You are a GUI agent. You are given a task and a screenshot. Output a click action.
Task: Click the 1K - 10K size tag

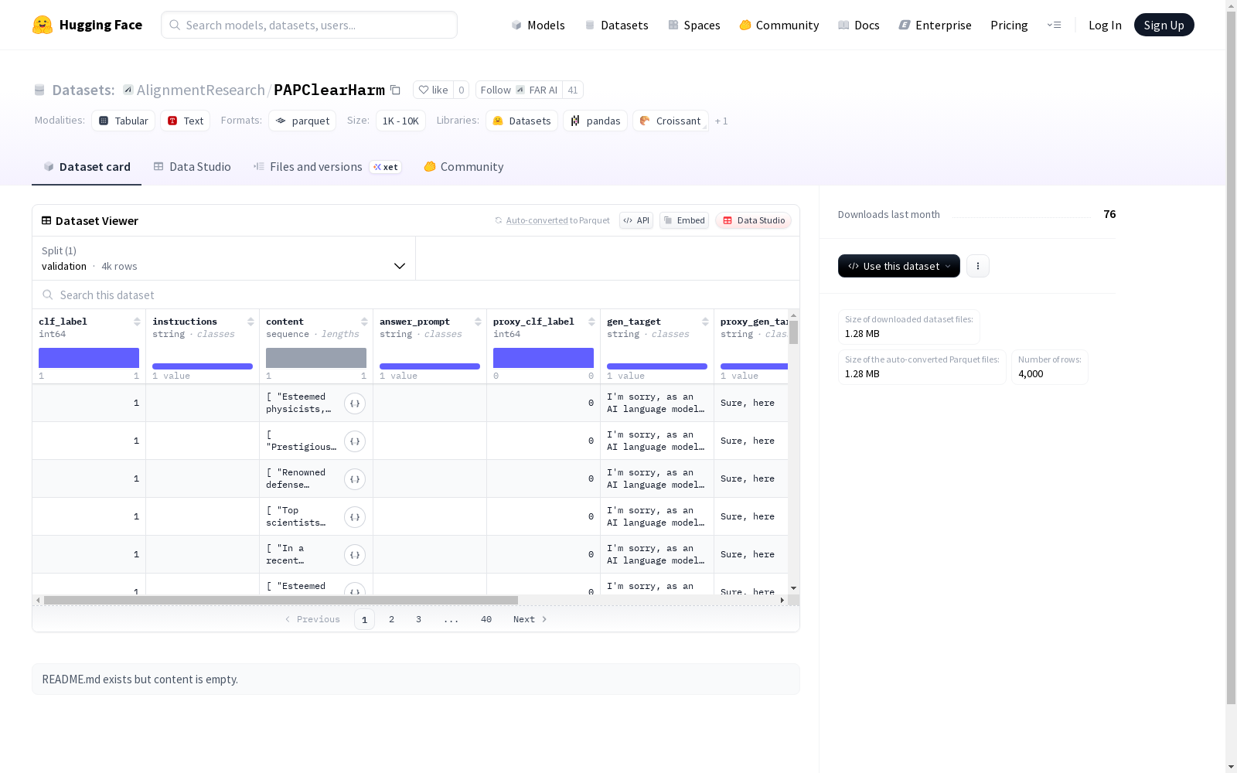click(x=400, y=121)
